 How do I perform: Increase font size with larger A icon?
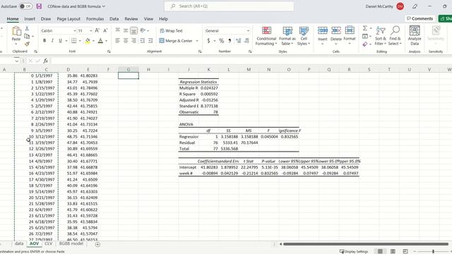tap(97, 30)
